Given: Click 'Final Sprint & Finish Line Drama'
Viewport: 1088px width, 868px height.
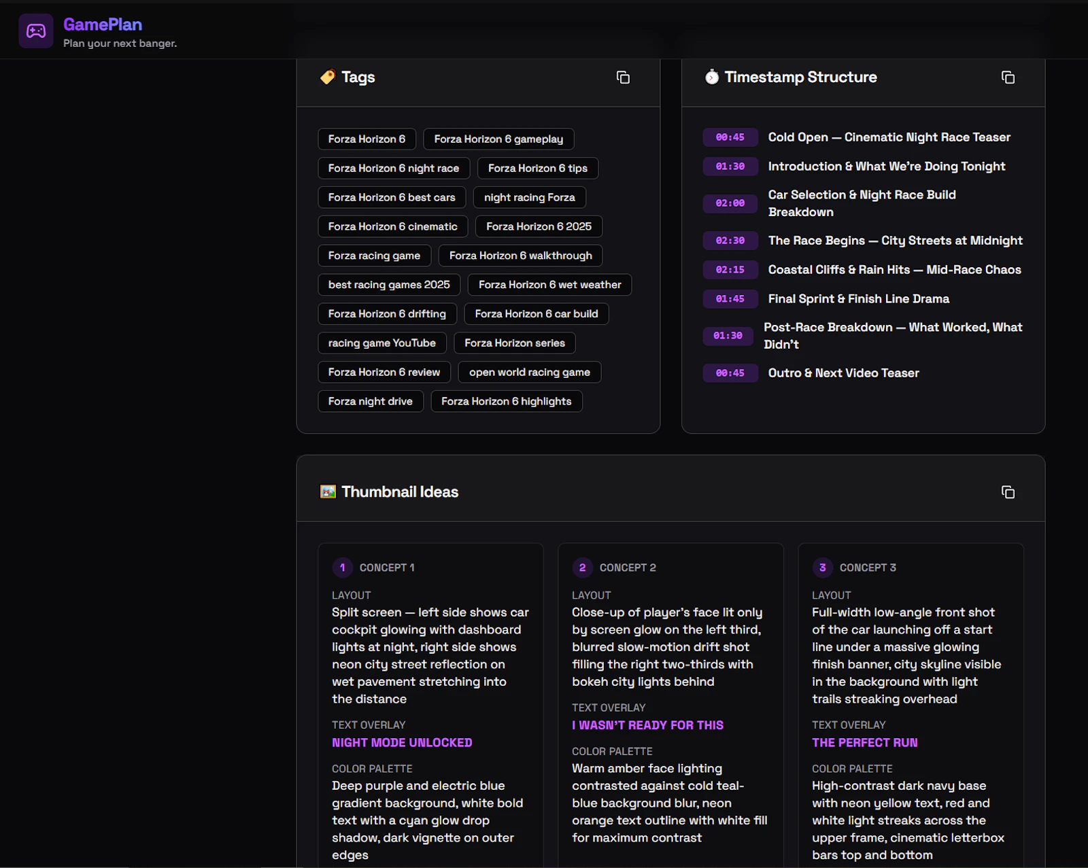Looking at the screenshot, I should click(859, 300).
